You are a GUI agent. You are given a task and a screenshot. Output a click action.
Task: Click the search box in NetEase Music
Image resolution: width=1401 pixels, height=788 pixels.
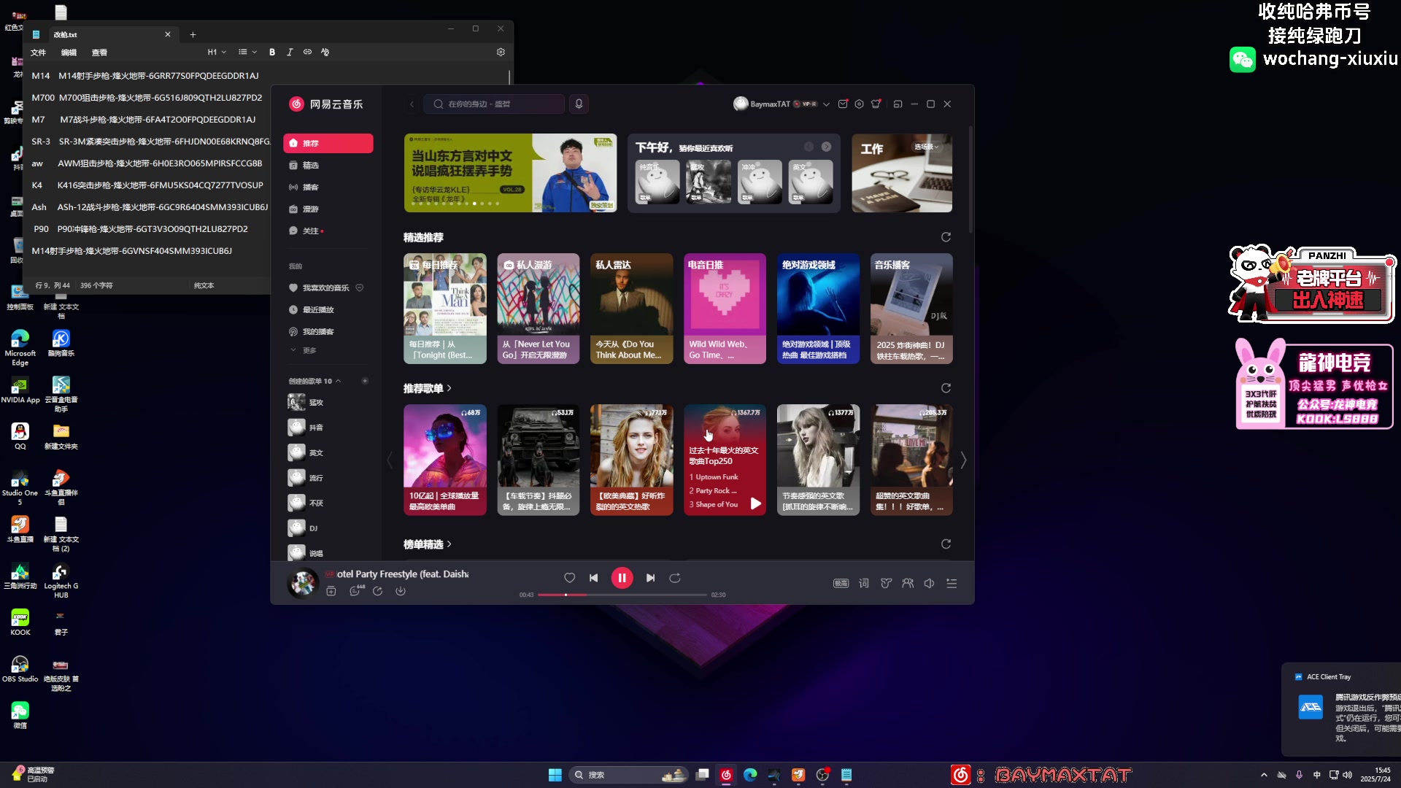click(x=495, y=104)
